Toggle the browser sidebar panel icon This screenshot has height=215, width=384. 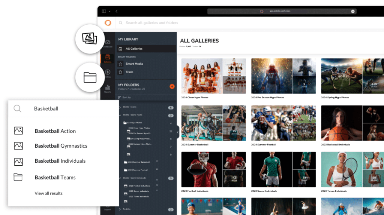click(x=104, y=11)
